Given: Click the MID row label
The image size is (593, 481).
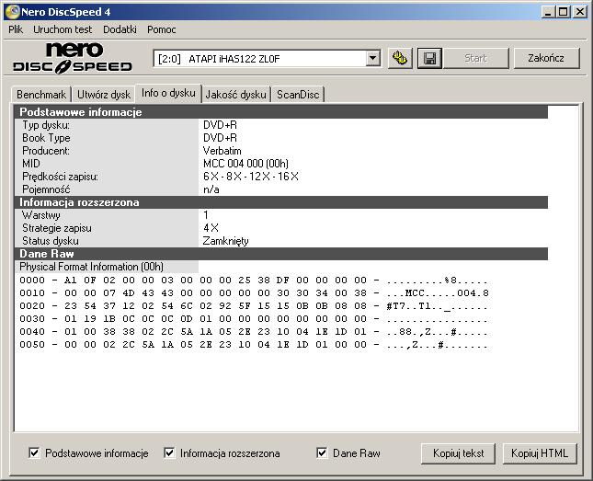Looking at the screenshot, I should pos(31,164).
